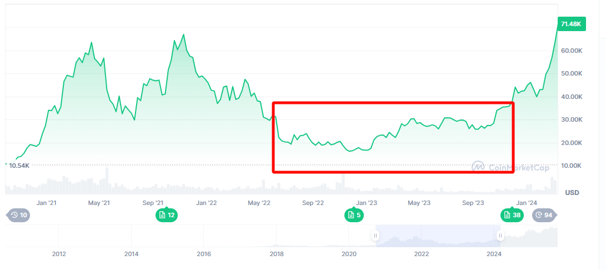606x270 pixels.
Task: Click the green news marker labeled 12
Action: (166, 215)
